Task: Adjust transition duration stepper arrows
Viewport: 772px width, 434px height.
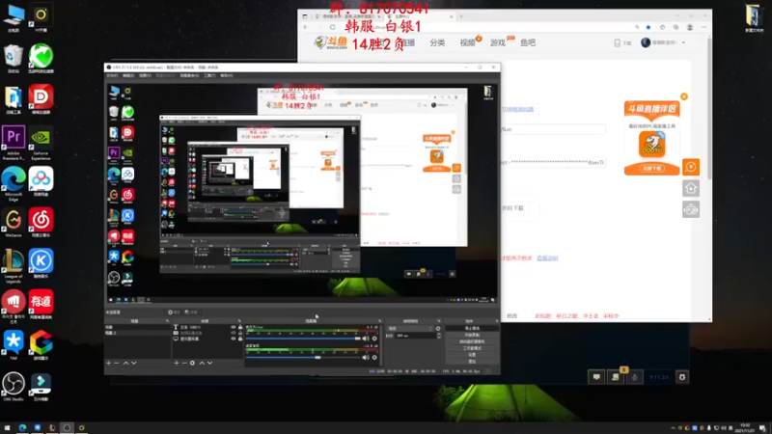Action: point(439,336)
